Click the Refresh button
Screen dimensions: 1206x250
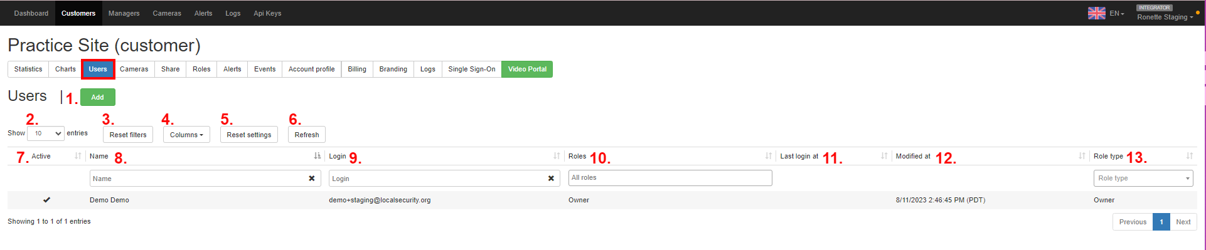click(307, 135)
